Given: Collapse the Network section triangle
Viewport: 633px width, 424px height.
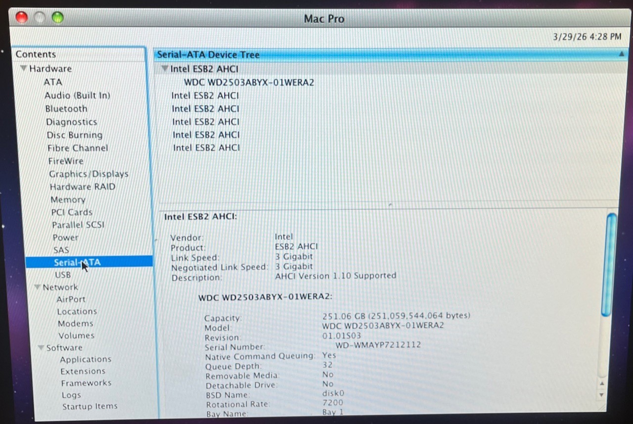Looking at the screenshot, I should (37, 287).
